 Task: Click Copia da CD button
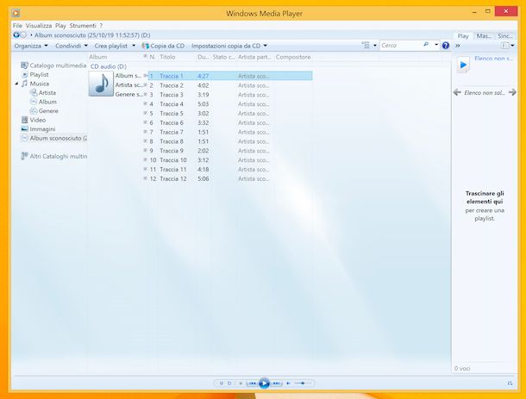click(x=163, y=46)
